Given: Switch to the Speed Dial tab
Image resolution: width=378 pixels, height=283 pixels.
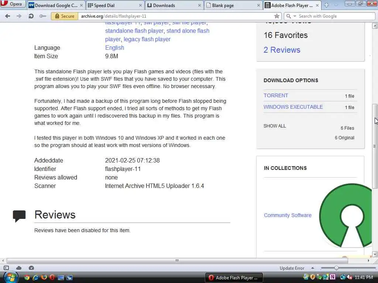Looking at the screenshot, I should [x=114, y=5].
